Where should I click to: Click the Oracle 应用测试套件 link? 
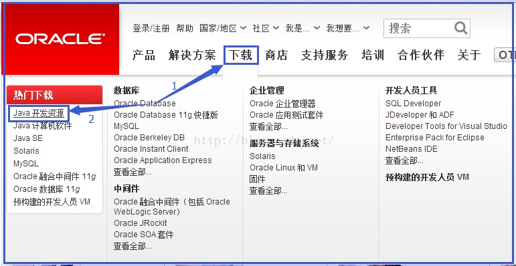(286, 115)
